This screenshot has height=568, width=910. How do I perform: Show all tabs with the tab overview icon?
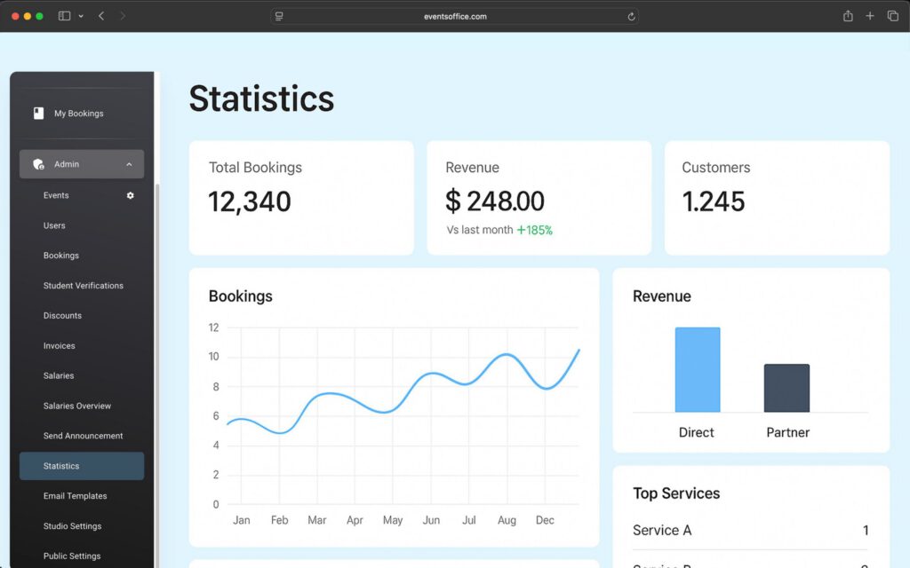[x=893, y=15]
